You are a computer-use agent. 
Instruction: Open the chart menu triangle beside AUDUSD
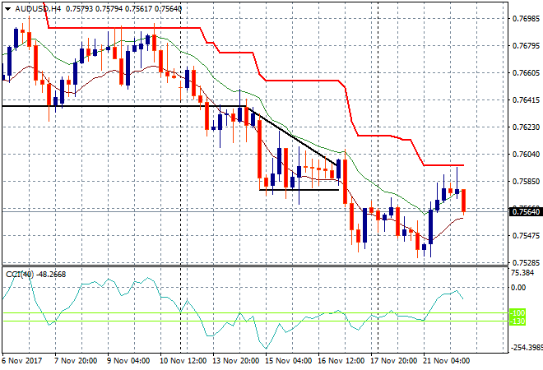(x=7, y=9)
